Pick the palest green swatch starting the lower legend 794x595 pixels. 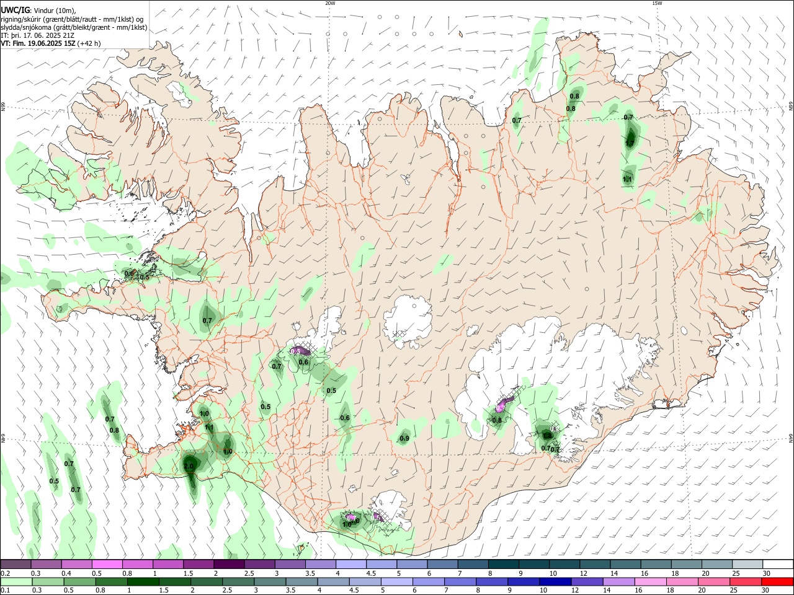[16, 582]
